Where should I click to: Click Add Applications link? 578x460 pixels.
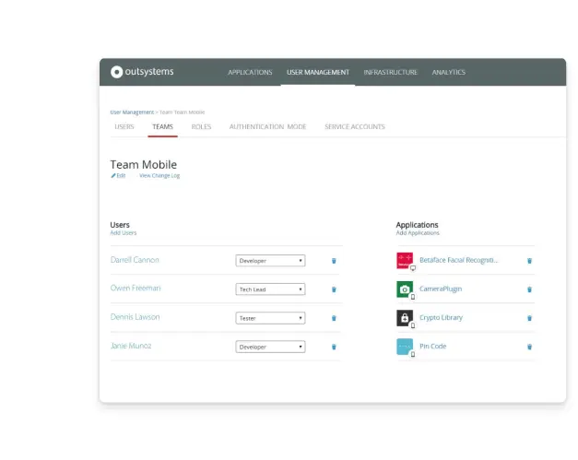coord(418,233)
